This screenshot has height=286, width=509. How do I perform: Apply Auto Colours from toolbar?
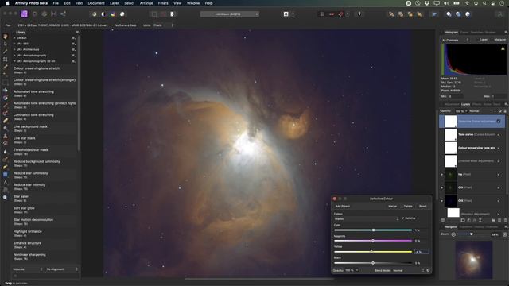pos(113,14)
